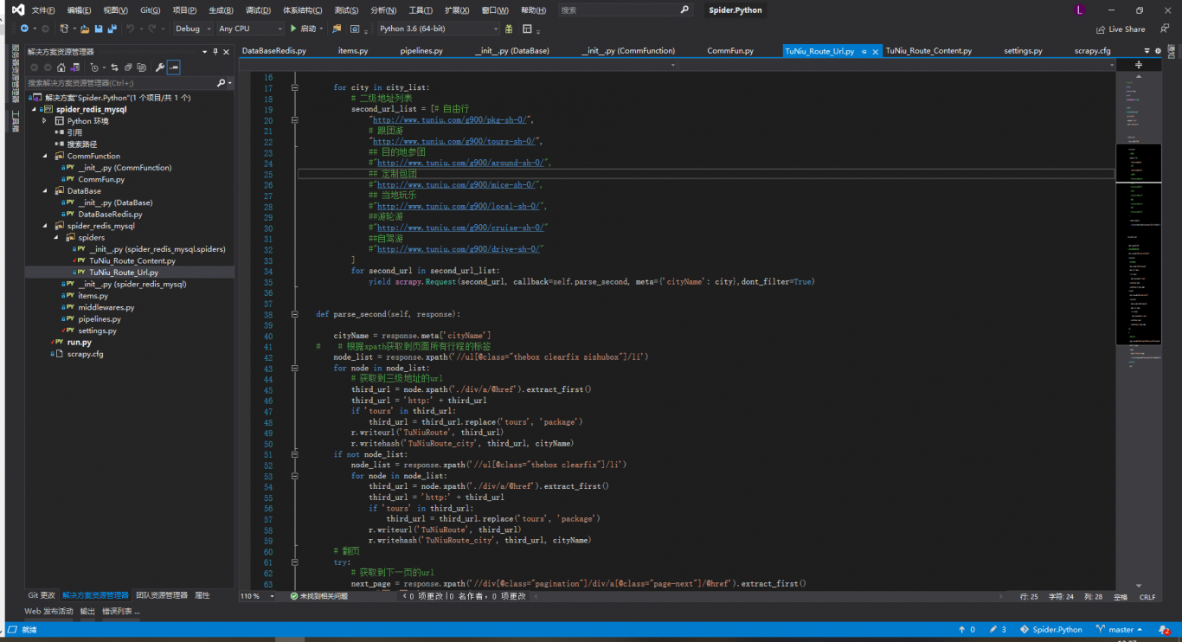The image size is (1182, 642).
Task: Click the show all files icon
Action: (141, 67)
